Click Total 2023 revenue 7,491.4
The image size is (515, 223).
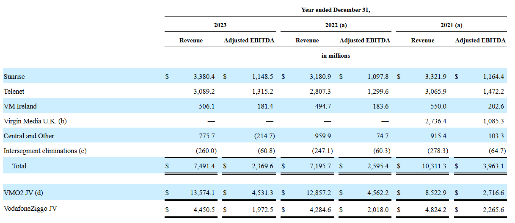coord(204,166)
